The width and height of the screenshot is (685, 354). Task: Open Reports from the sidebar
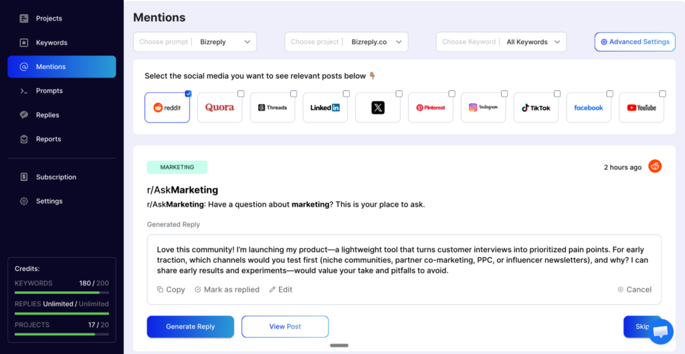48,139
